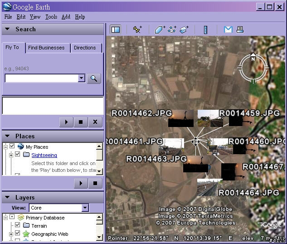Open the R0014462.JPG photo thumbnail
This screenshot has height=244, width=287.
click(x=181, y=118)
